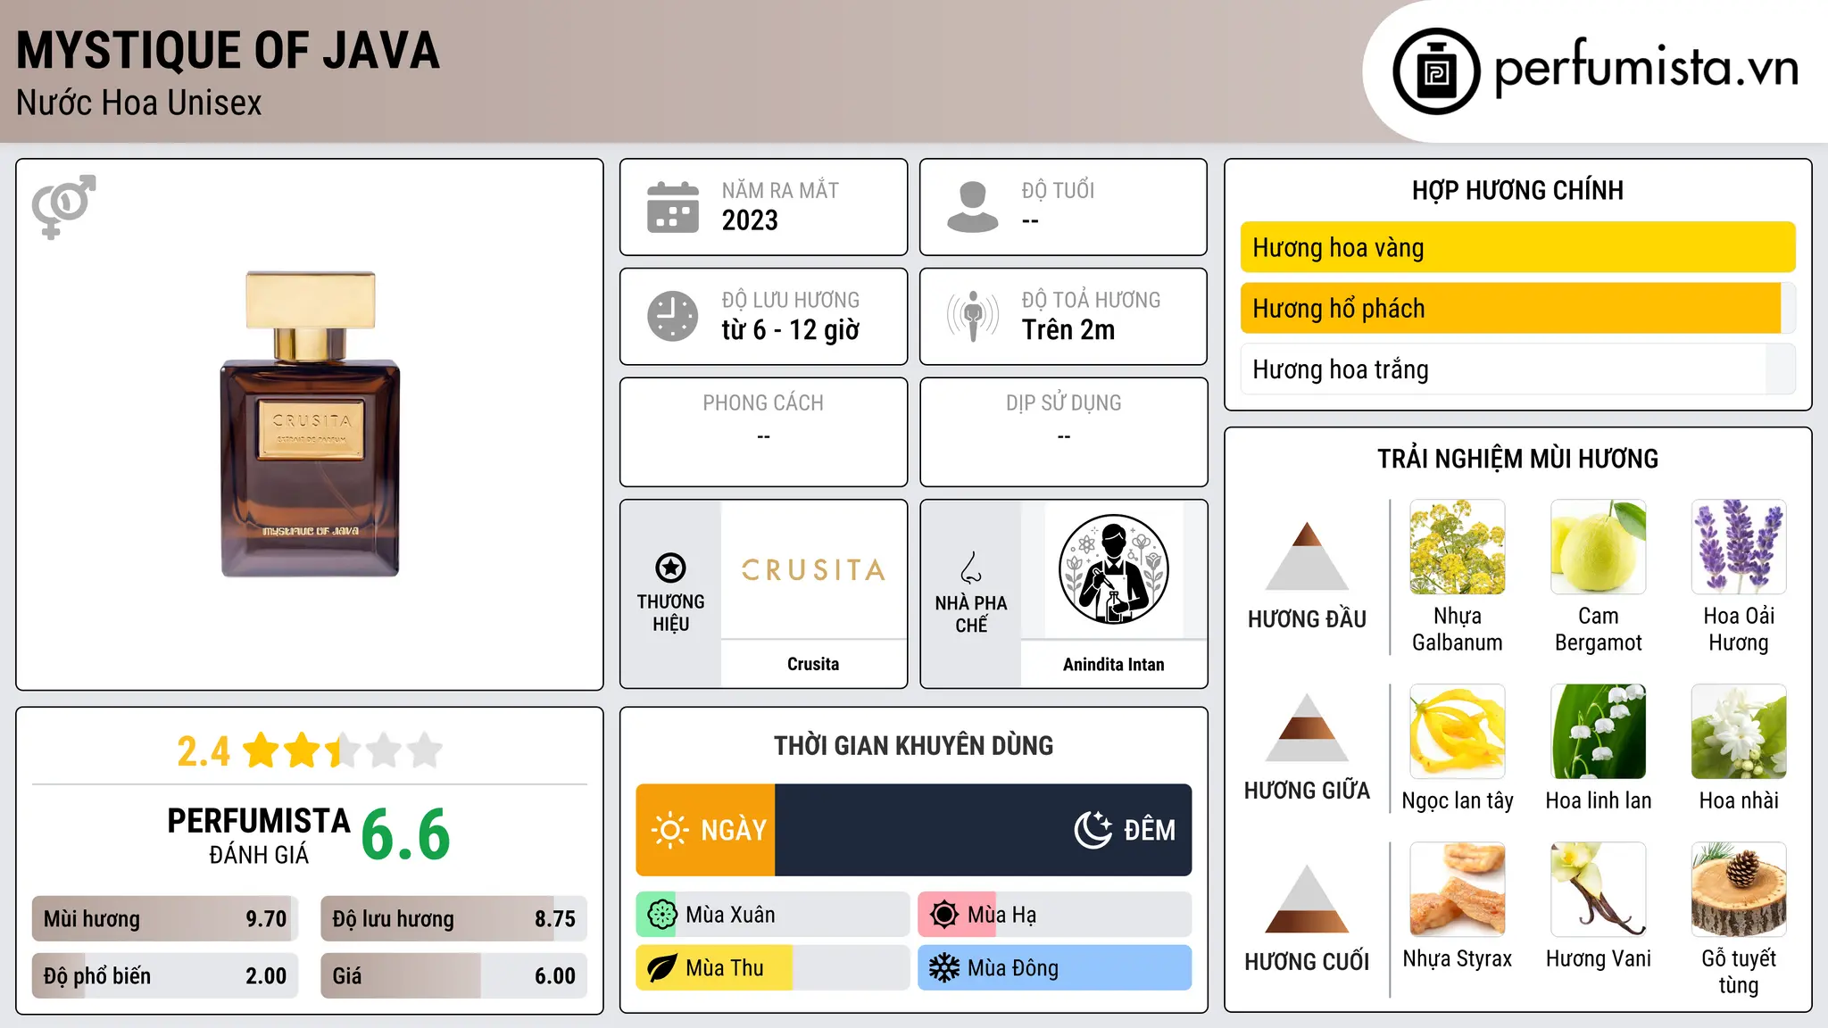Screen dimensions: 1828x1028
Task: Click the clock icon beside Độ lưu hương
Action: [673, 316]
